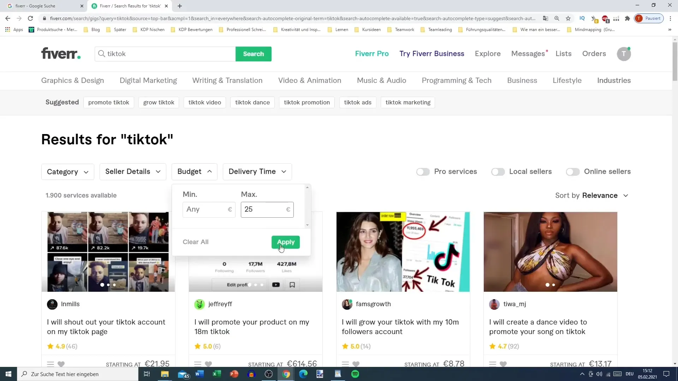The width and height of the screenshot is (678, 381).
Task: Open File Explorer from the taskbar
Action: click(x=165, y=374)
